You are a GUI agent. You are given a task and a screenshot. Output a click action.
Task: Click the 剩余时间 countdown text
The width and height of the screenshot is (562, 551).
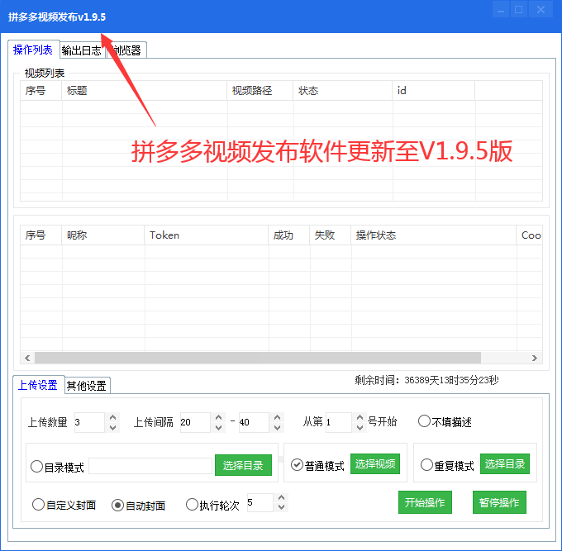[x=426, y=380]
